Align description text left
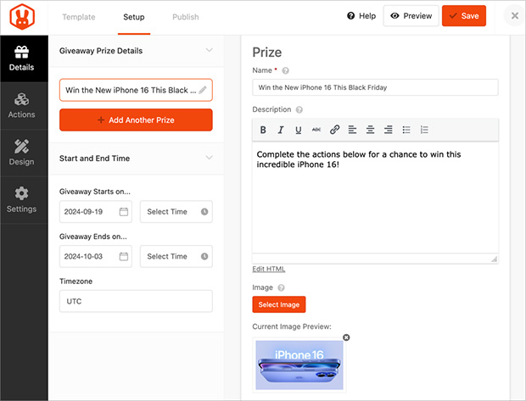The width and height of the screenshot is (526, 401). 352,130
